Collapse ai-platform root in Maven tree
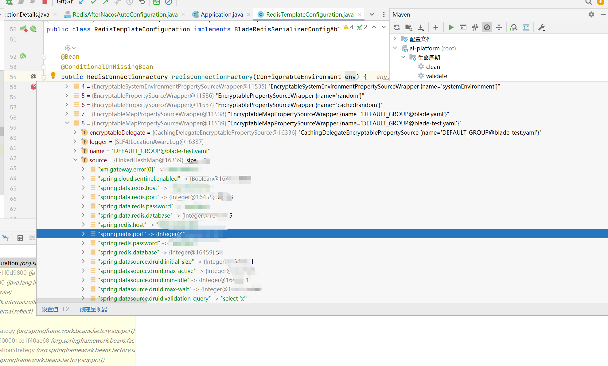Viewport: 608px width, 366px height. pyautogui.click(x=395, y=48)
